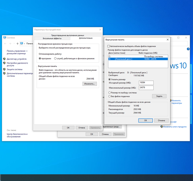
Task: Click the Изменить... button for virtual memory
Action: pos(90,84)
